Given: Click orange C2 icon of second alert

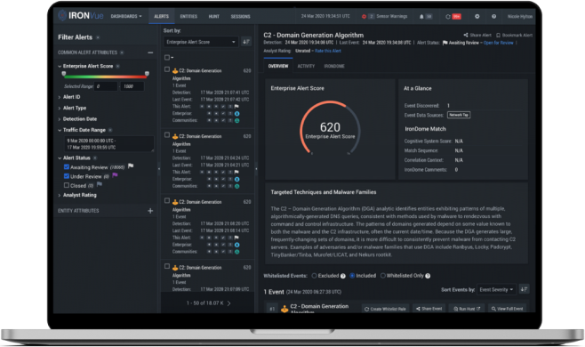Looking at the screenshot, I should pyautogui.click(x=175, y=136).
